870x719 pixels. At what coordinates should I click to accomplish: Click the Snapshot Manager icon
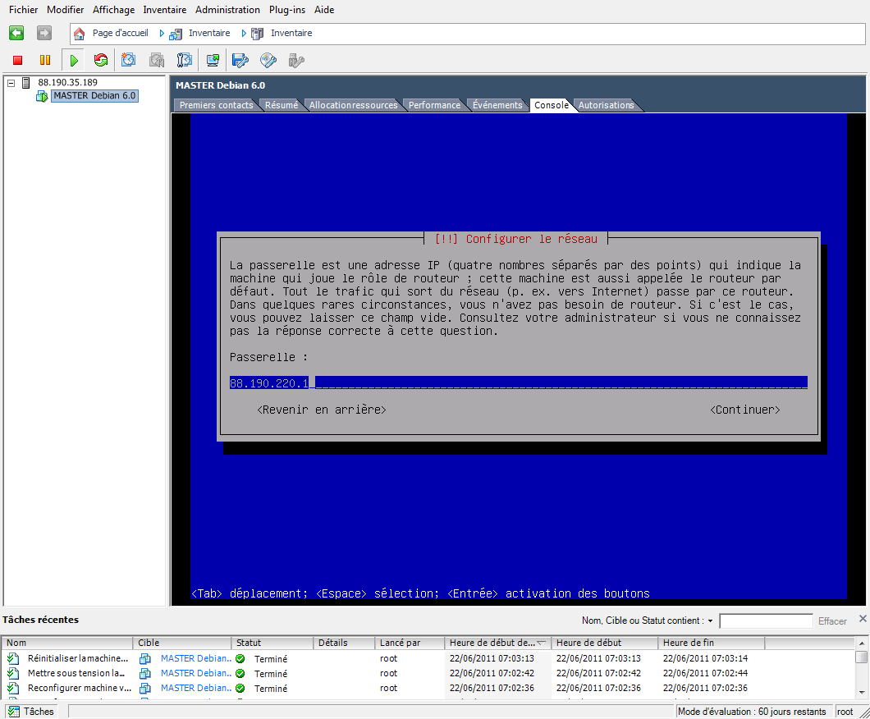[x=184, y=60]
